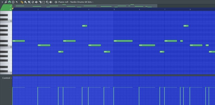Click the first note's velocity handle

[13, 87]
